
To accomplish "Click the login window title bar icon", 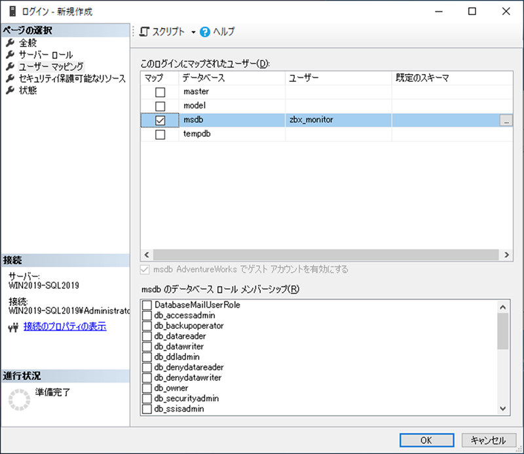I will coord(12,11).
